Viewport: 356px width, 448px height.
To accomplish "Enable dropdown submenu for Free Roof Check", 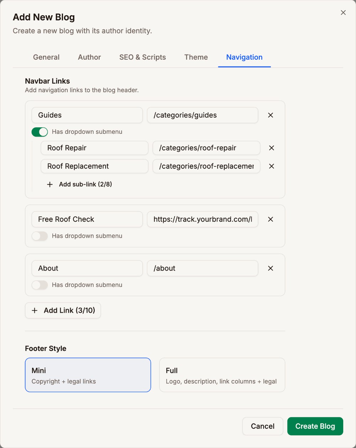I will [40, 236].
